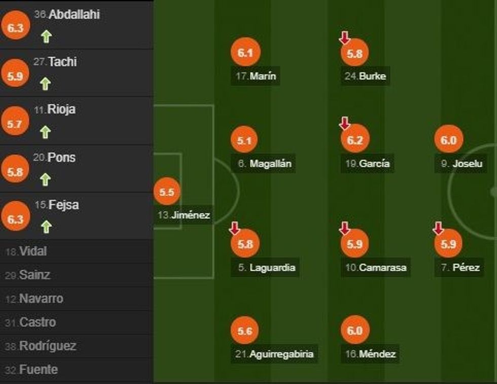This screenshot has width=497, height=384.
Task: Click the red sub-off arrow above Pérez
Action: pos(438,229)
